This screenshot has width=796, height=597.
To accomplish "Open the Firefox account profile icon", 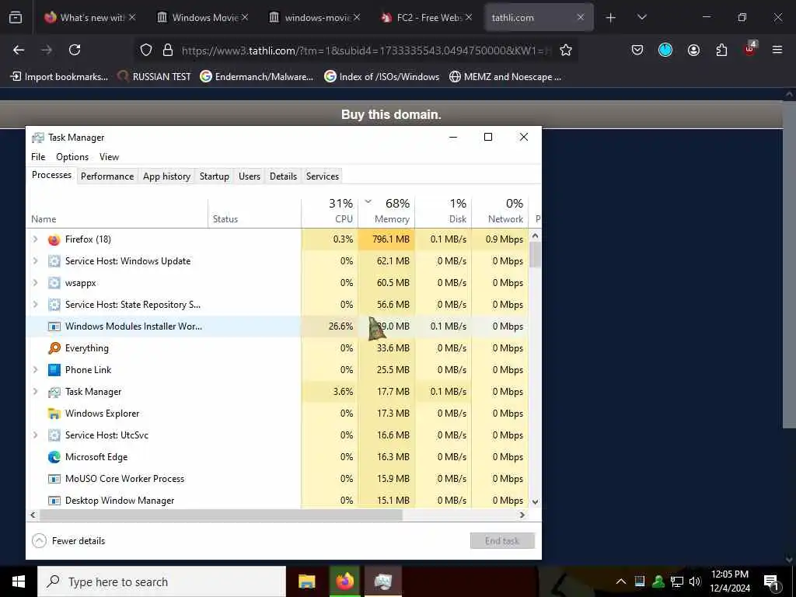I will point(693,50).
